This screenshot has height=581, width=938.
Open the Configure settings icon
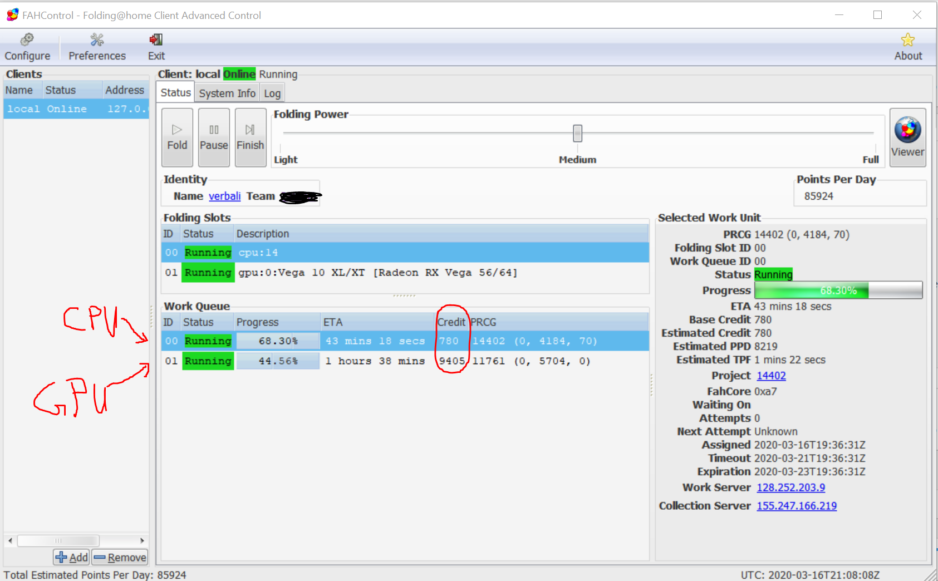(27, 47)
